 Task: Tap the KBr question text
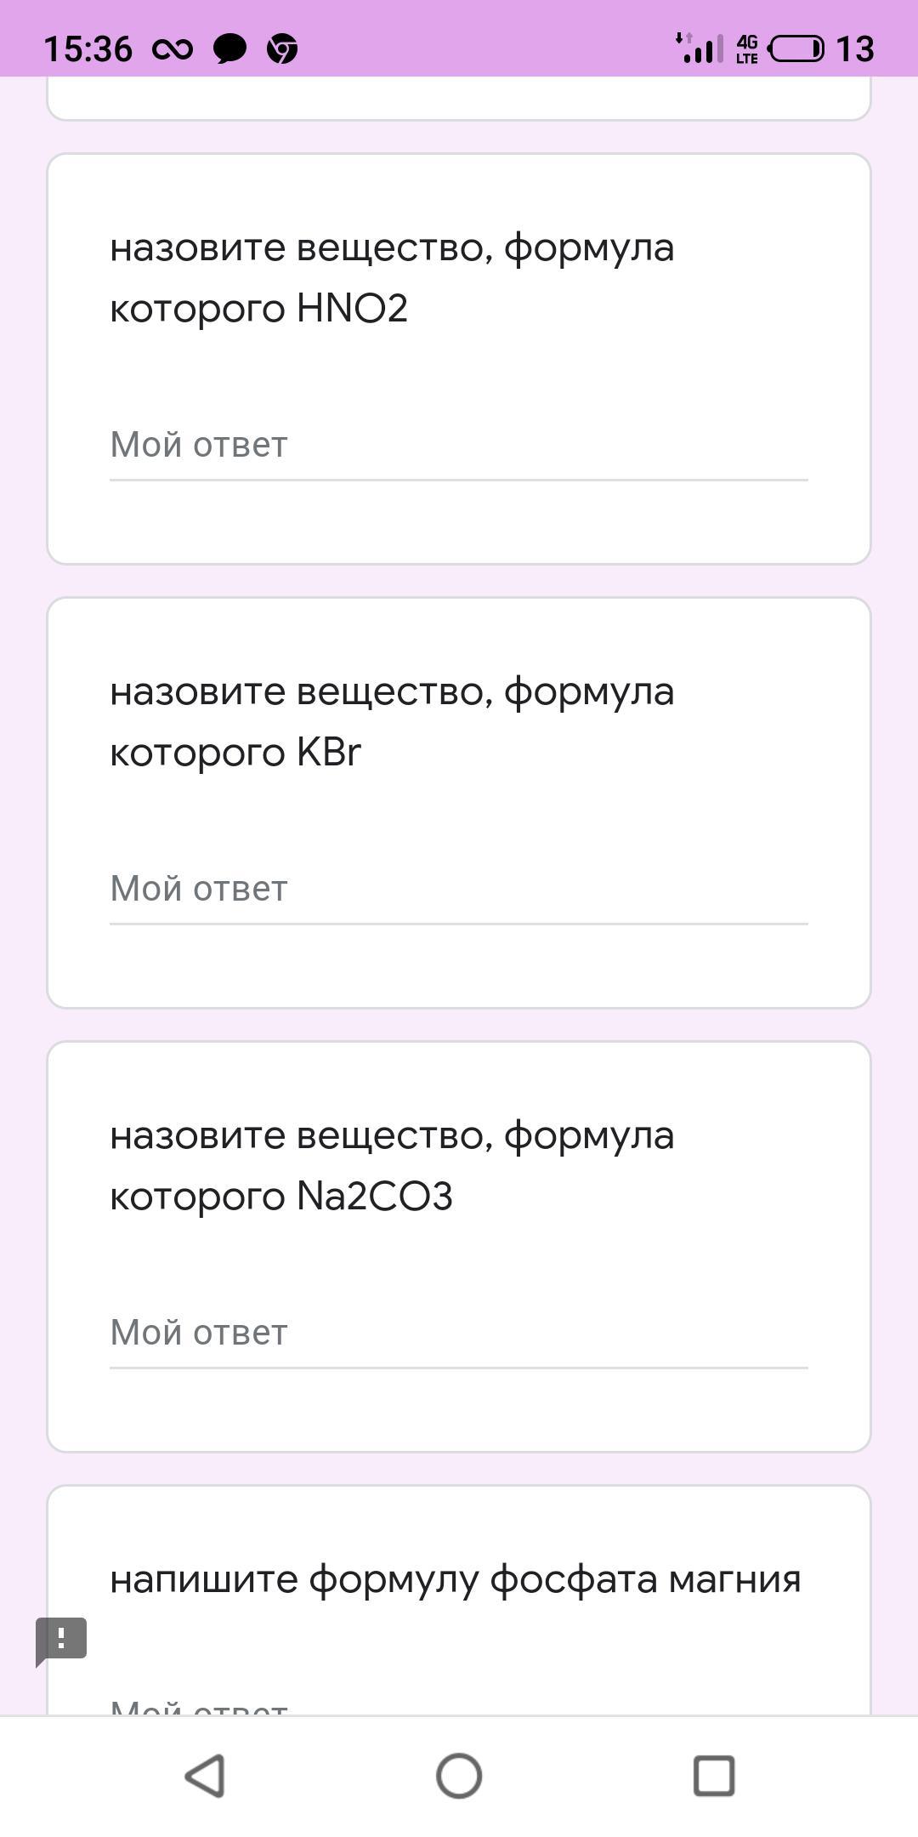click(x=392, y=721)
